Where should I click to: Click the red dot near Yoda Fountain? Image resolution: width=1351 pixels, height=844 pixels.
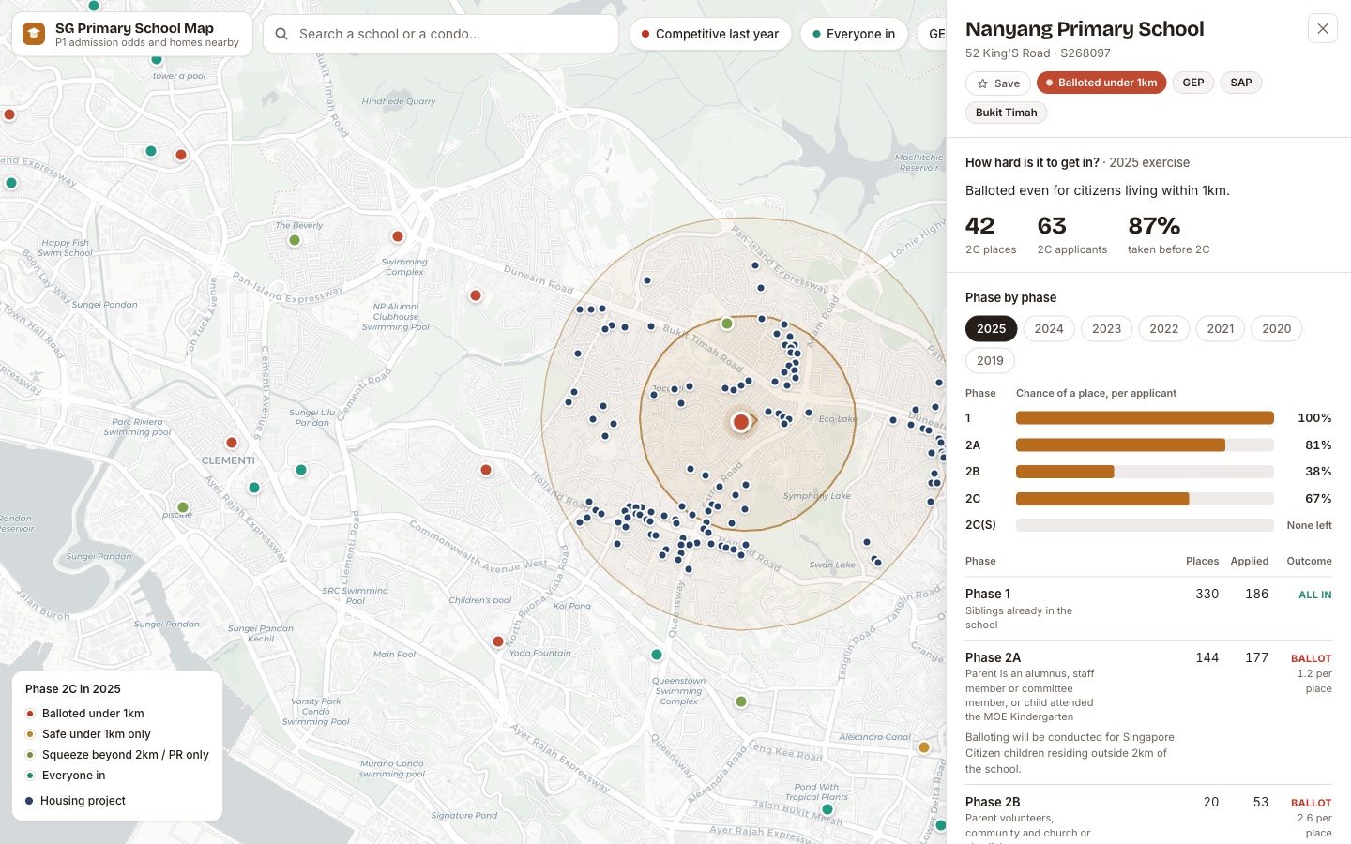tap(498, 641)
